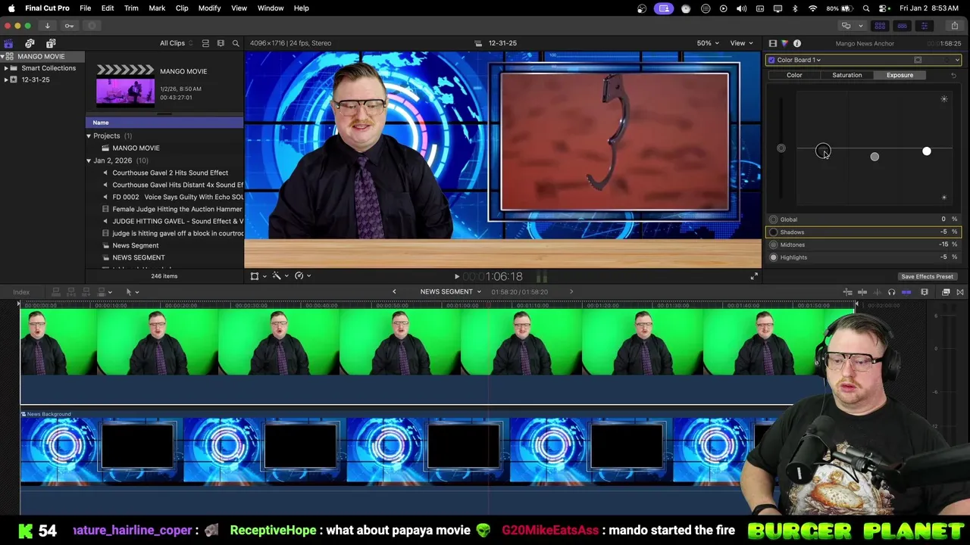Open the Titles and Generators sidebar
970x545 pixels.
pos(51,43)
